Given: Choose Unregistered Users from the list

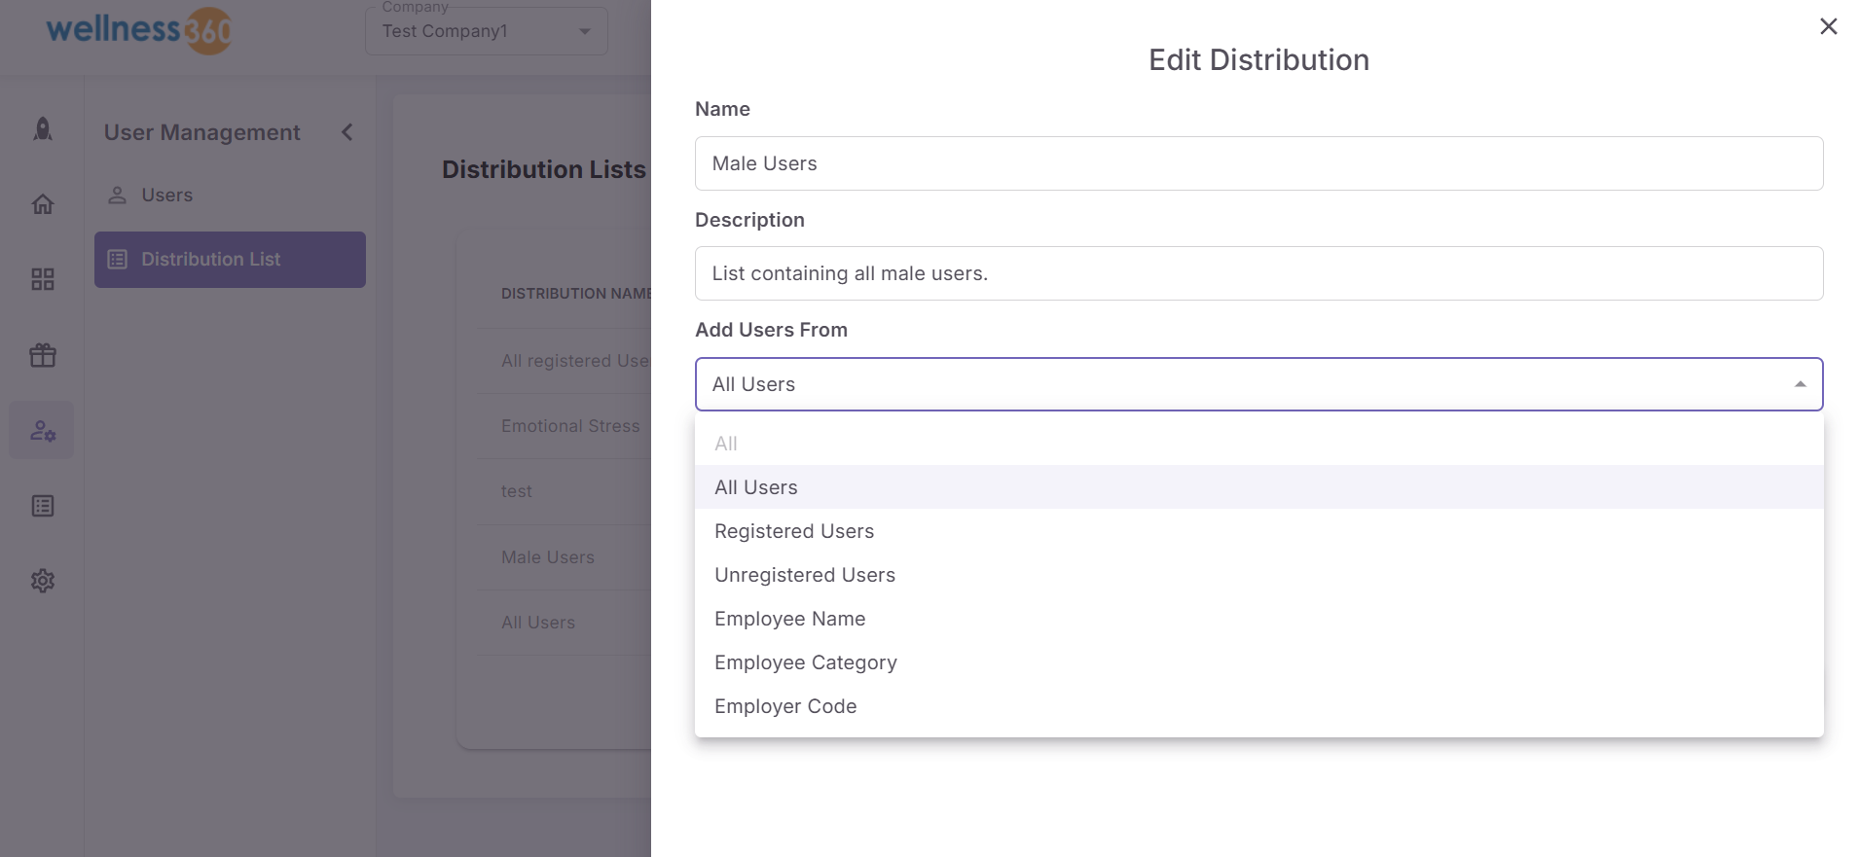Looking at the screenshot, I should tap(805, 575).
